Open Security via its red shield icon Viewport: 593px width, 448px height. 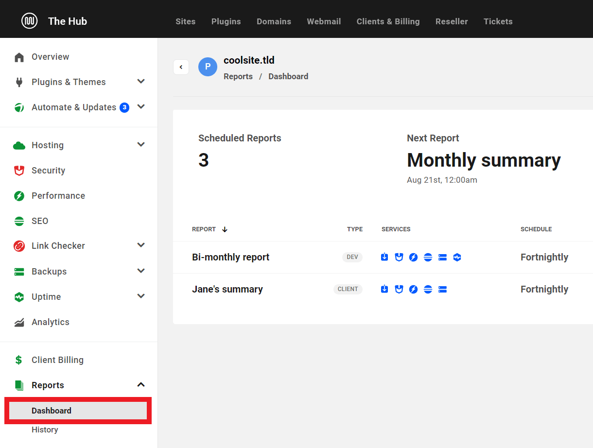click(x=19, y=171)
